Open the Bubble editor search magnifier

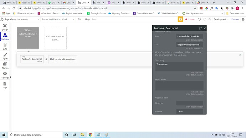point(210,19)
